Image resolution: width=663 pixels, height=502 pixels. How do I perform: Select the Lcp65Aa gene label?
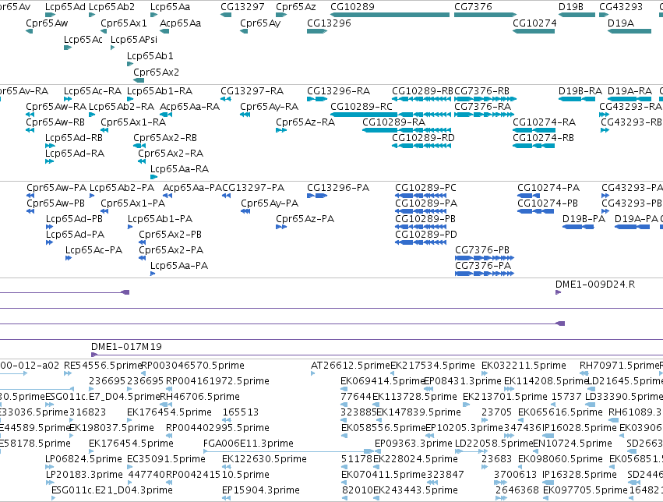(170, 7)
